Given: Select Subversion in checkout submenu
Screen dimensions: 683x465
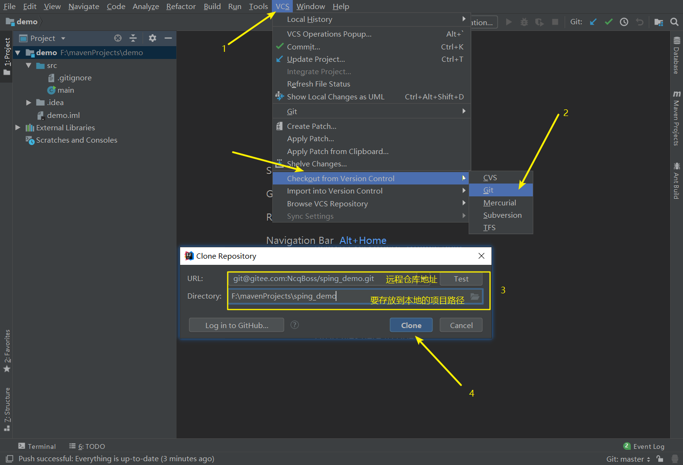Looking at the screenshot, I should [501, 215].
